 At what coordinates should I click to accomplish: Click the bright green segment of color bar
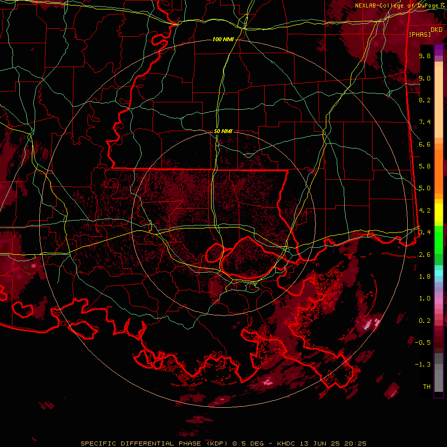(x=439, y=239)
